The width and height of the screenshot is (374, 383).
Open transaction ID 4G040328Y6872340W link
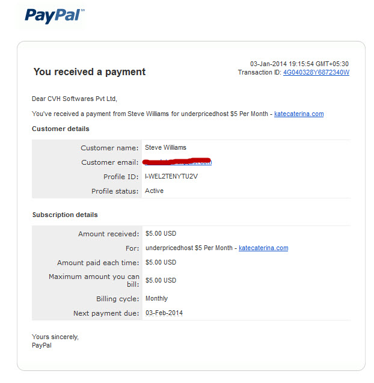tap(316, 73)
